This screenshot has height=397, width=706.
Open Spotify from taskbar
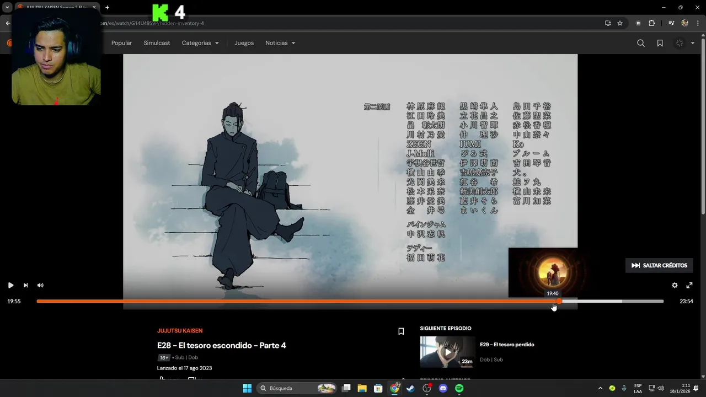[459, 388]
